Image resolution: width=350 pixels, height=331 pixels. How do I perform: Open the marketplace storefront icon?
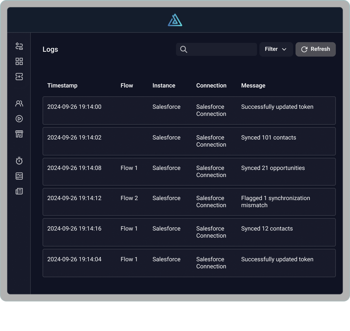tap(19, 134)
